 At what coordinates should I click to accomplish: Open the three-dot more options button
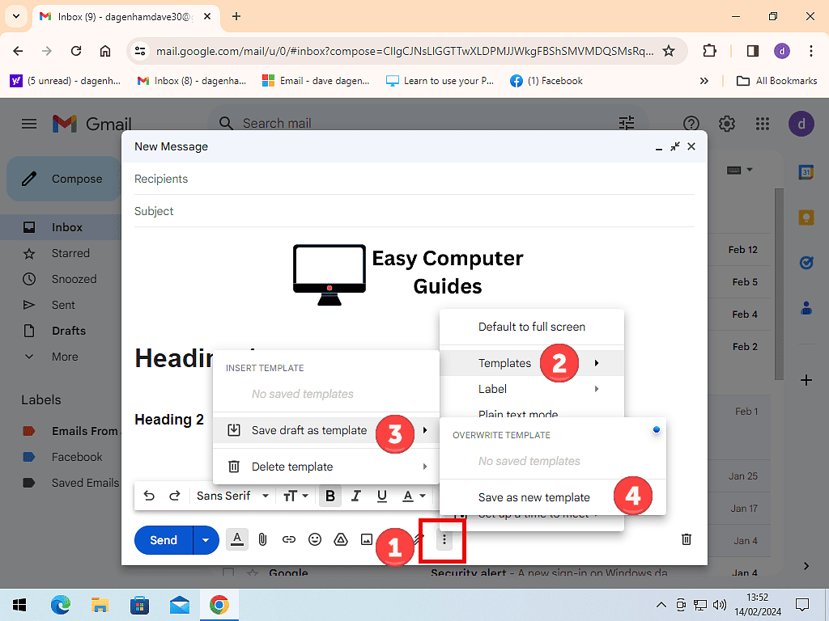[444, 539]
